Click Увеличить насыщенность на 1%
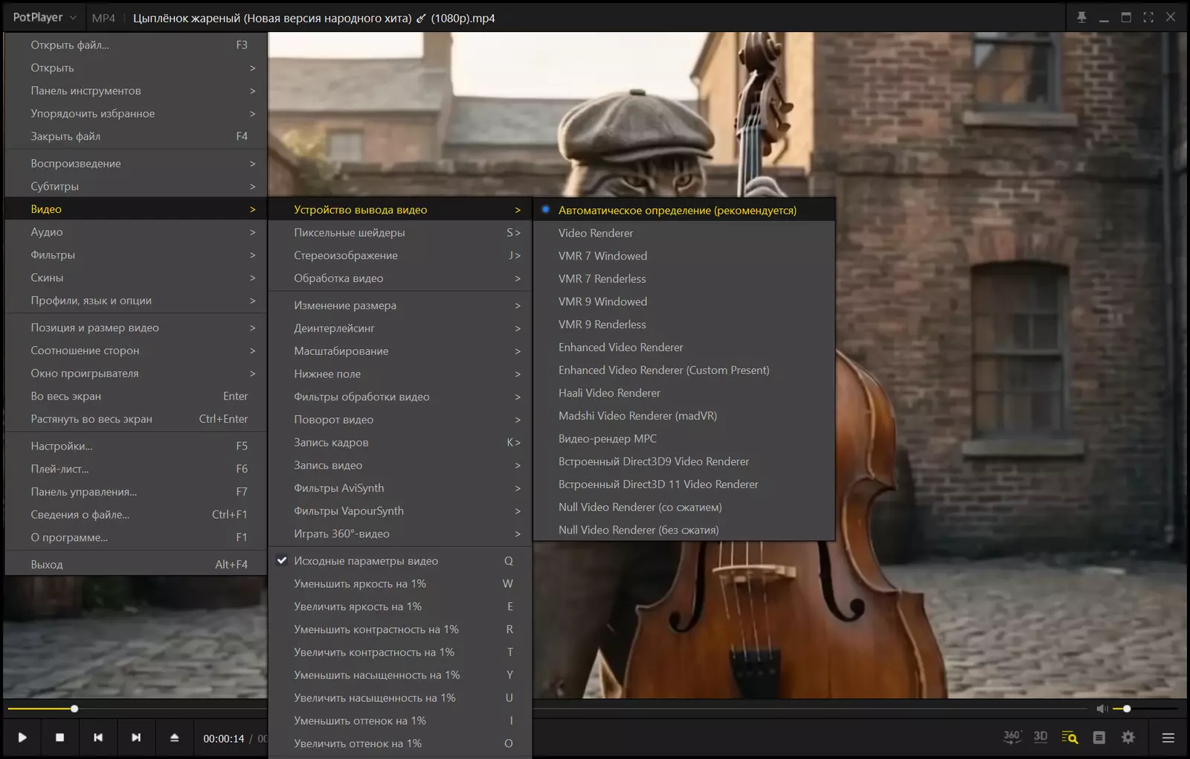Screen dimensions: 1190x759 point(400,698)
